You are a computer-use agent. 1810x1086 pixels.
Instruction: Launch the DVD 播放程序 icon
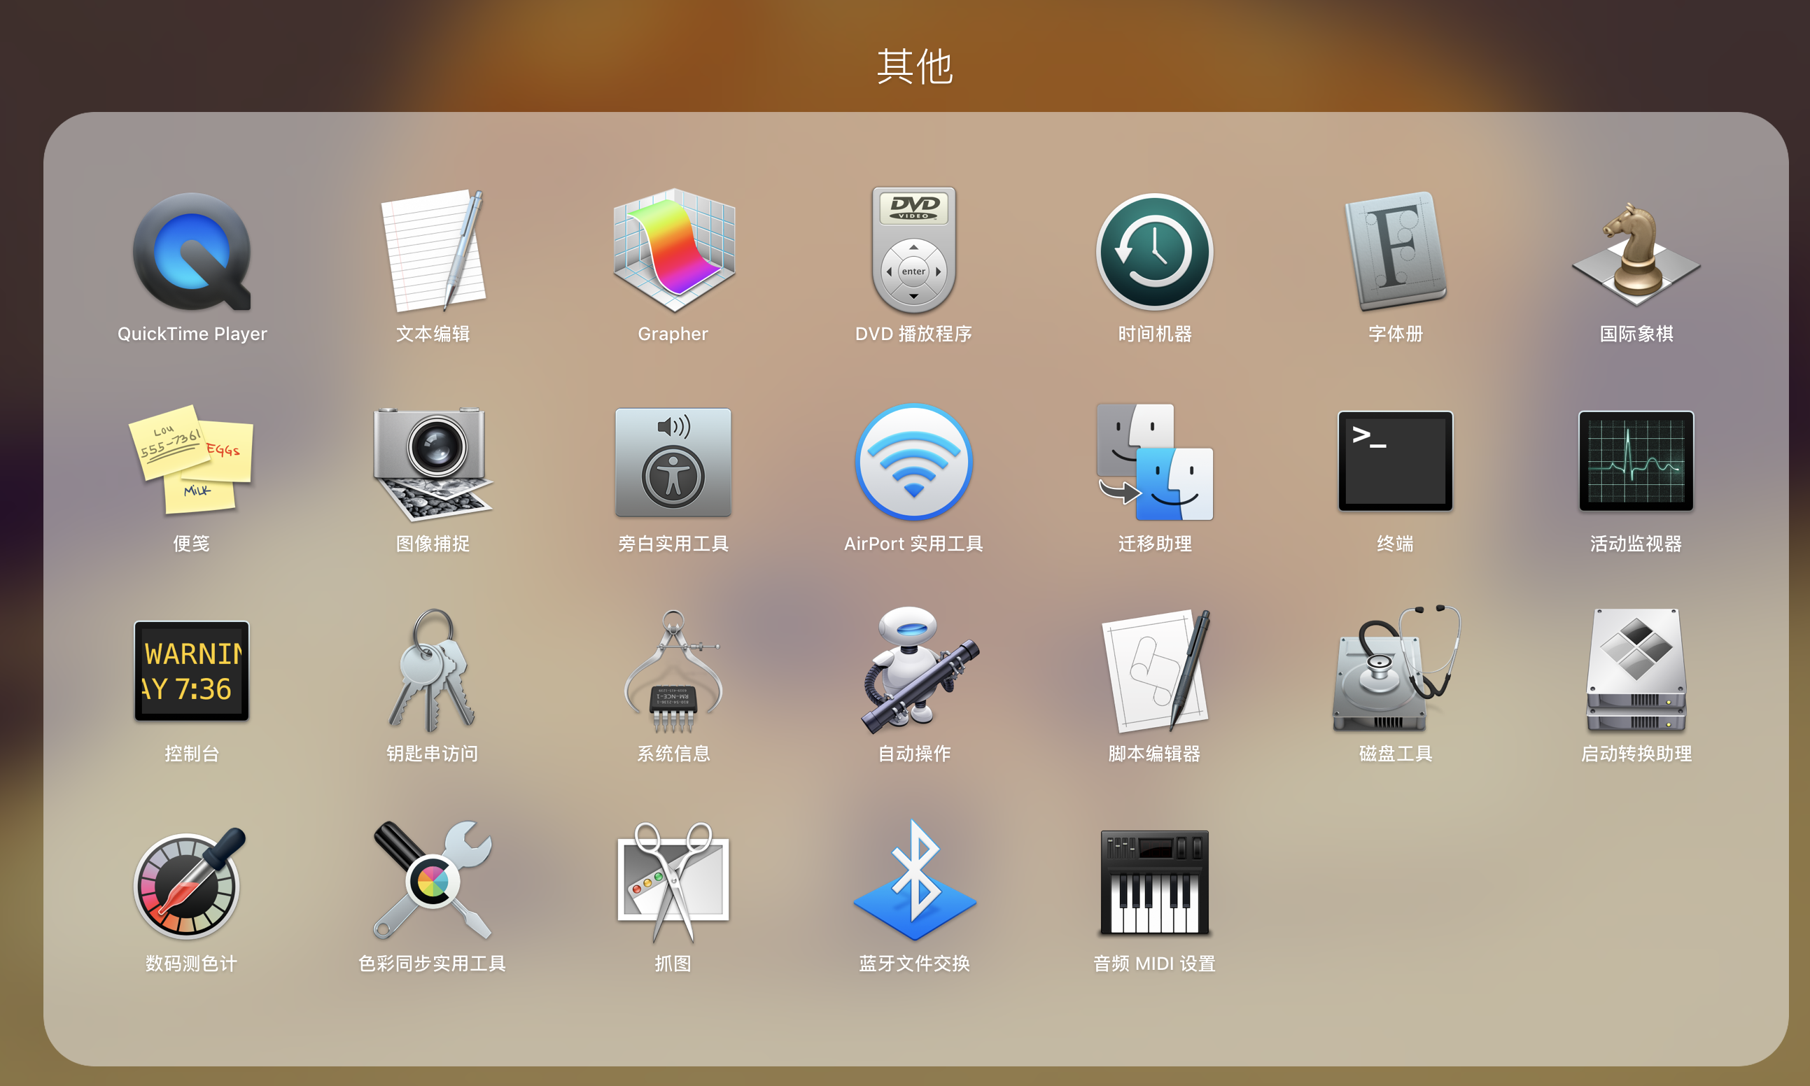pos(913,251)
